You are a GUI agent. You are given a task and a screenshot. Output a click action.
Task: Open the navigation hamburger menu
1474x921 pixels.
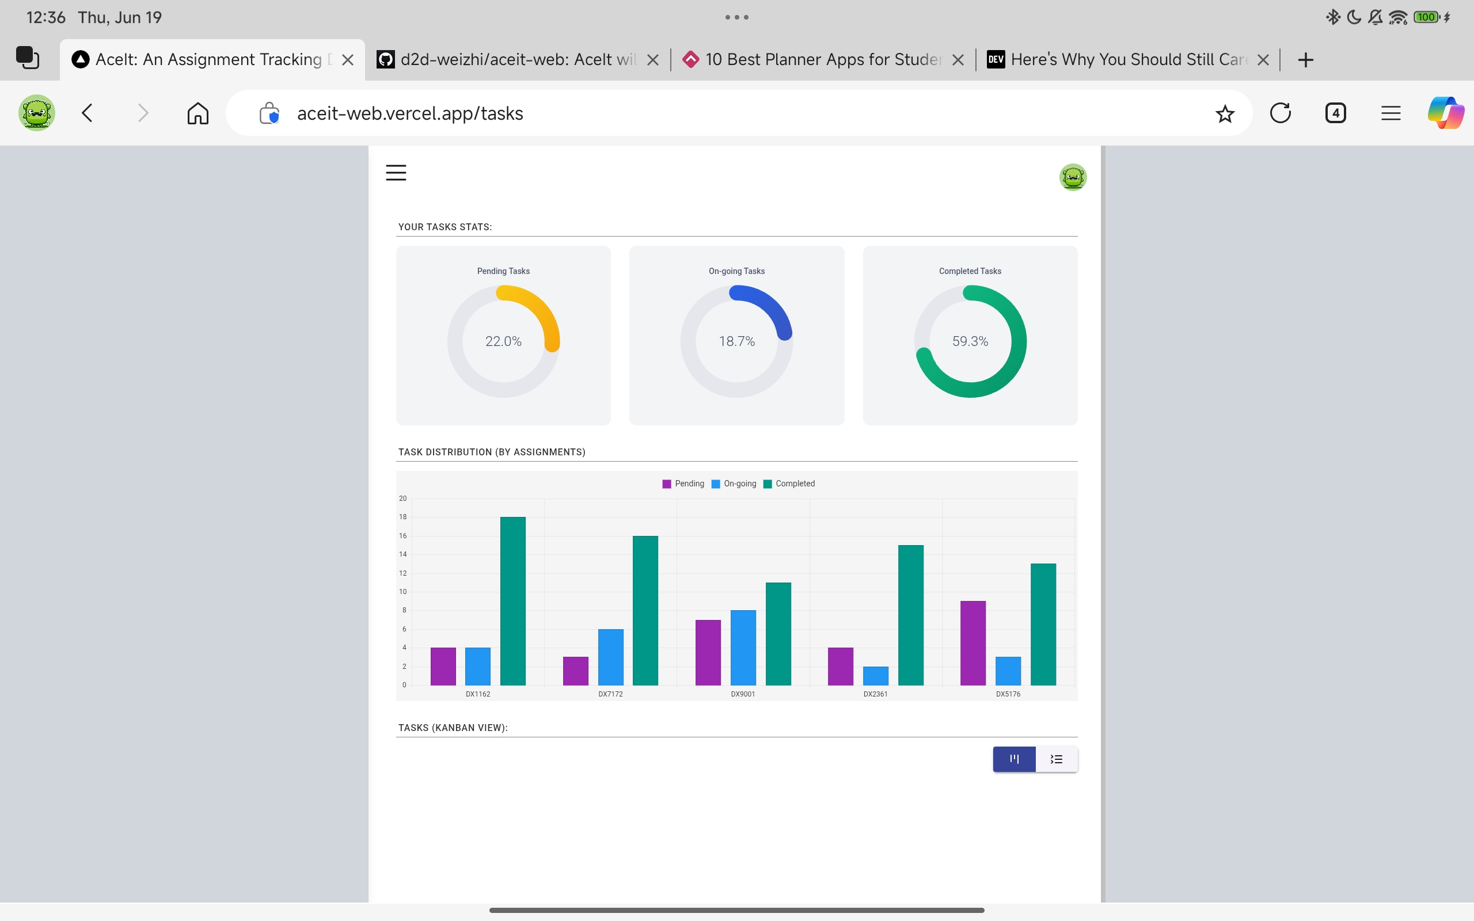point(396,172)
